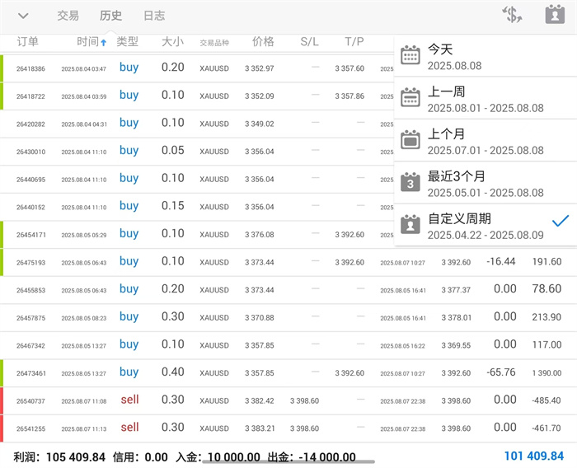This screenshot has height=468, width=577.
Task: Click swap value -65.76
Action: point(501,372)
